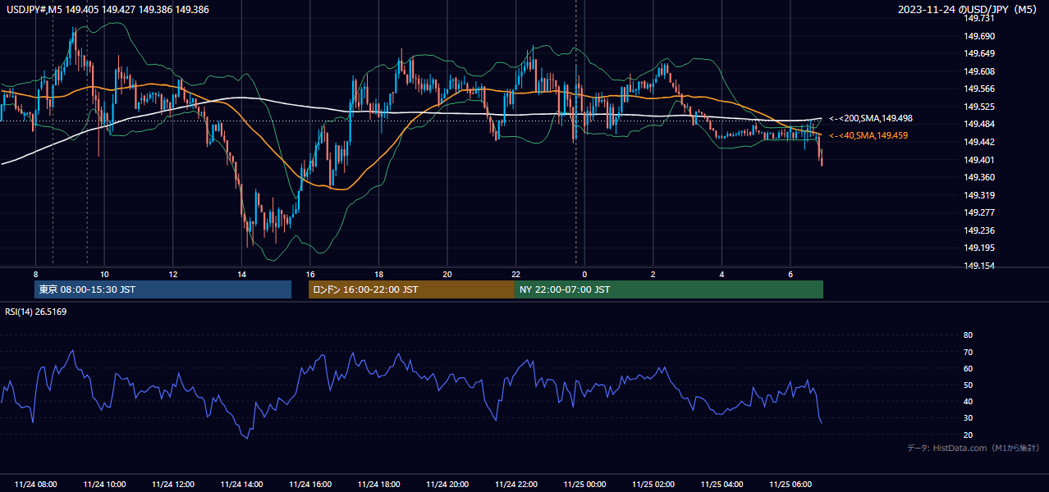Viewport: 1049px width, 492px height.
Task: Click hour tick '14' under the price chart
Action: tap(241, 274)
